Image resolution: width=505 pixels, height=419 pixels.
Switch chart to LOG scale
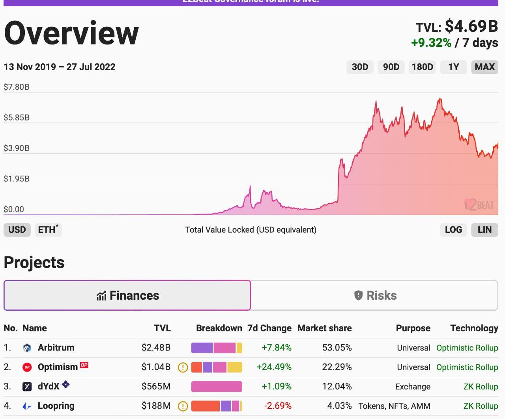[453, 230]
